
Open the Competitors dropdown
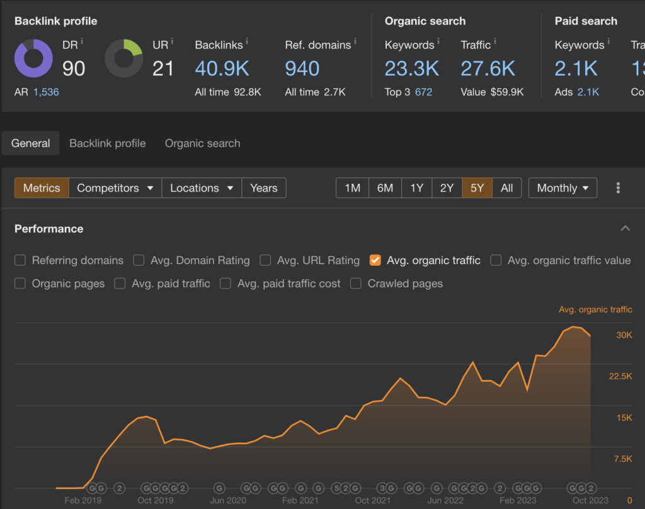pyautogui.click(x=115, y=188)
